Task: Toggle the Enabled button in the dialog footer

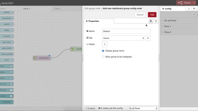Action: pyautogui.click(x=90, y=108)
